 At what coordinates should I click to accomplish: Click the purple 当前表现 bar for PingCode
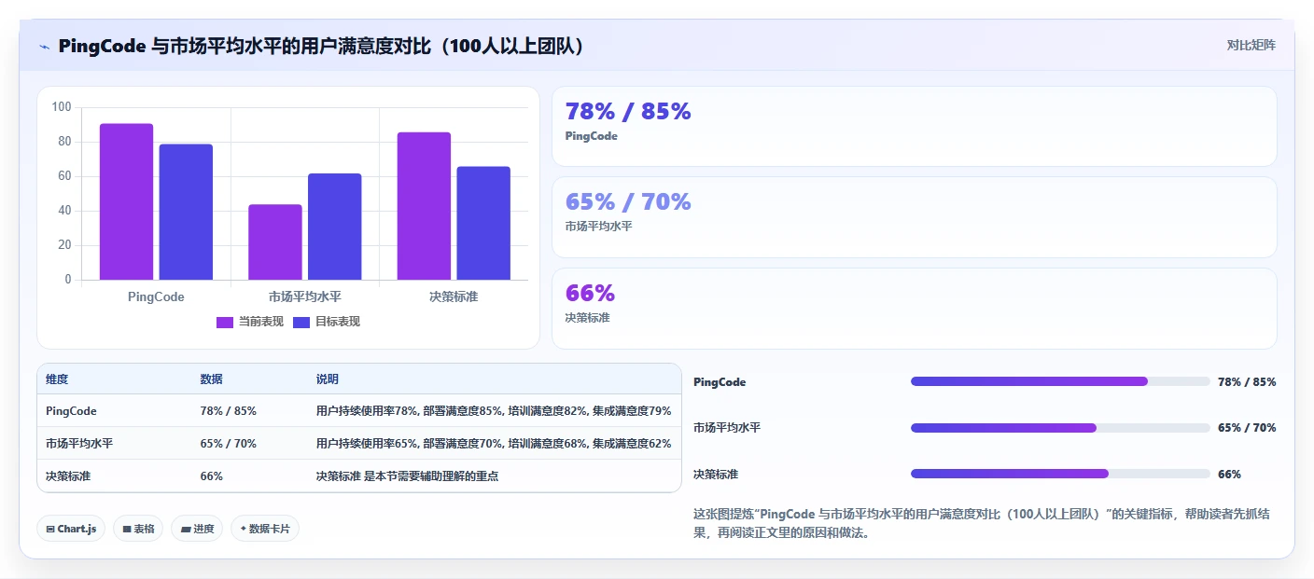pos(126,201)
